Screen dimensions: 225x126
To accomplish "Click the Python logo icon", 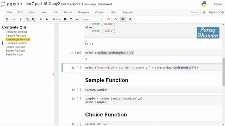I will click(x=204, y=4).
